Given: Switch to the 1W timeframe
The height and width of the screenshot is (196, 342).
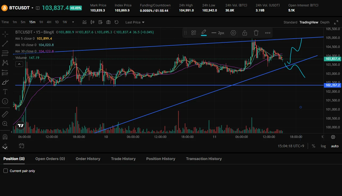Looking at the screenshot, I should pos(65,22).
